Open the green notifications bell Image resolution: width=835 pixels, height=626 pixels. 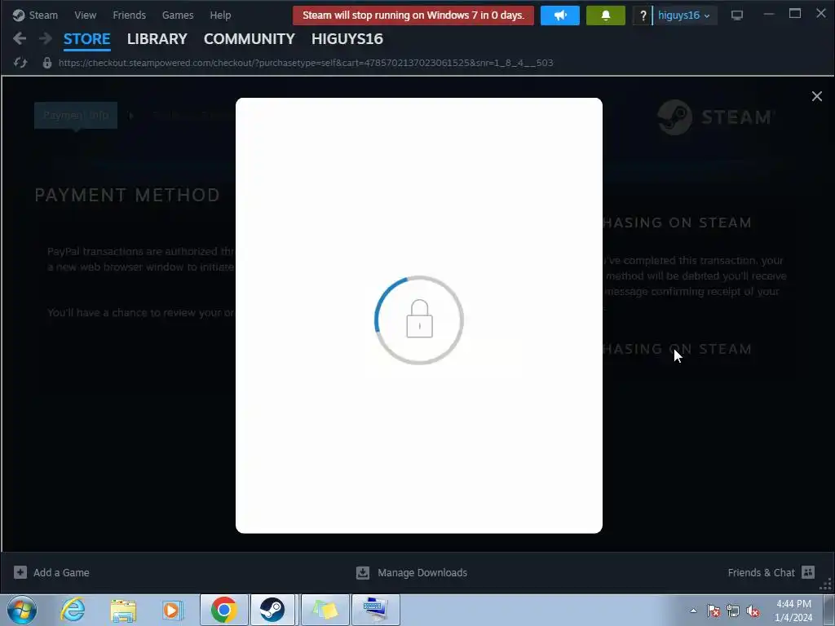(x=606, y=15)
